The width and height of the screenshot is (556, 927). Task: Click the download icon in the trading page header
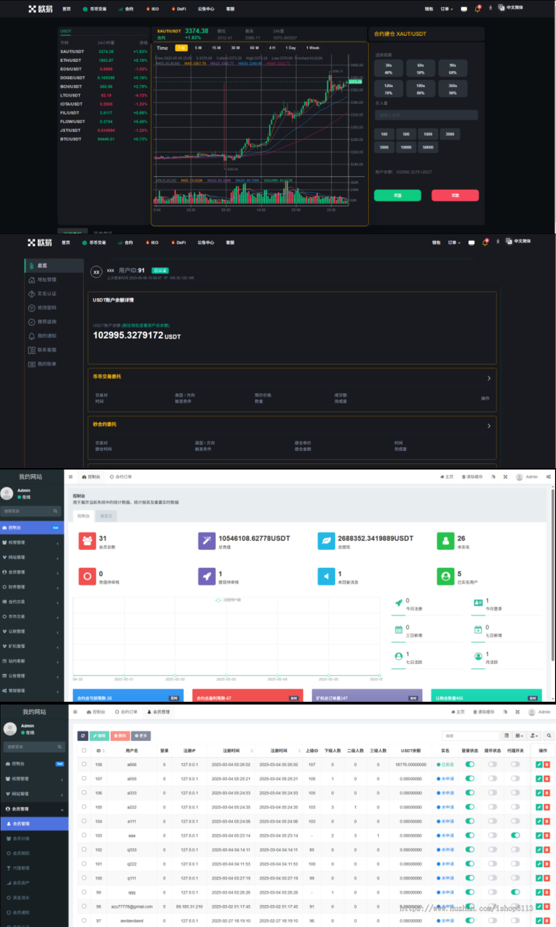pyautogui.click(x=490, y=8)
